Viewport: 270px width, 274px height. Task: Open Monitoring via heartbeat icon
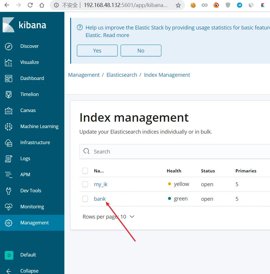8,207
